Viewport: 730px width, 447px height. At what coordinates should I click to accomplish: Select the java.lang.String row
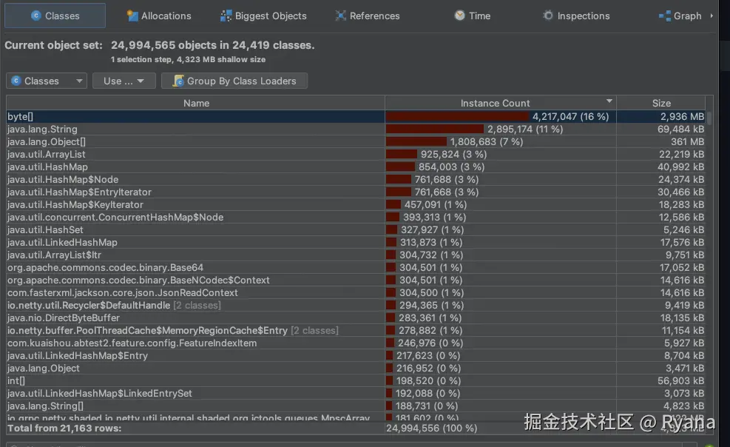[356, 129]
